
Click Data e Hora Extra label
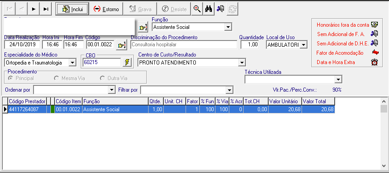point(335,62)
